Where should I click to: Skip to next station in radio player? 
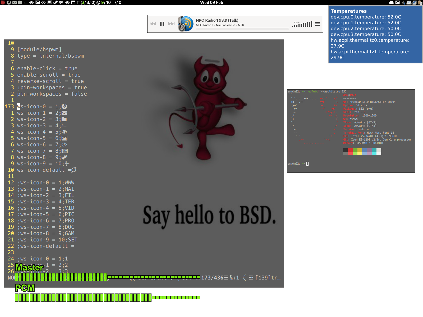(171, 24)
